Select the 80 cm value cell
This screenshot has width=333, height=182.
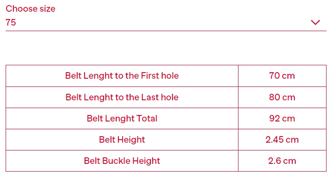click(x=282, y=97)
